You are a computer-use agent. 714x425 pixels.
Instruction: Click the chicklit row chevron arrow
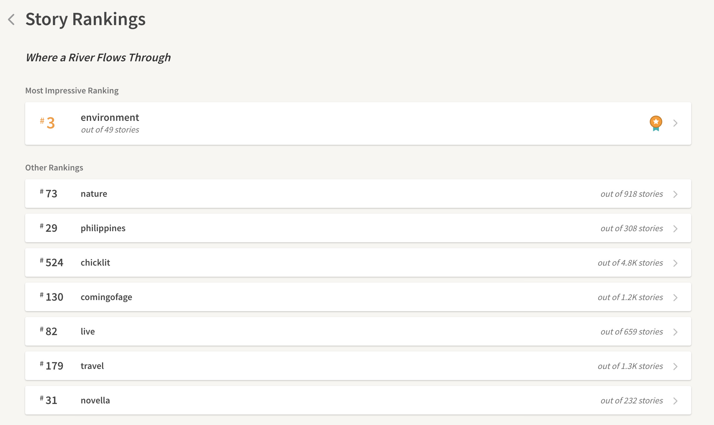[675, 263]
